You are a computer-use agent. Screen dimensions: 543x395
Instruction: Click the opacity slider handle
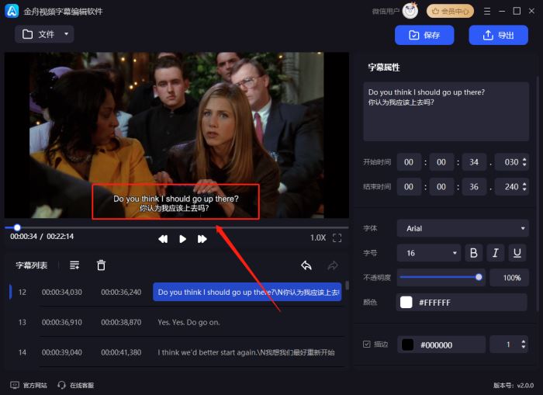[x=479, y=277]
